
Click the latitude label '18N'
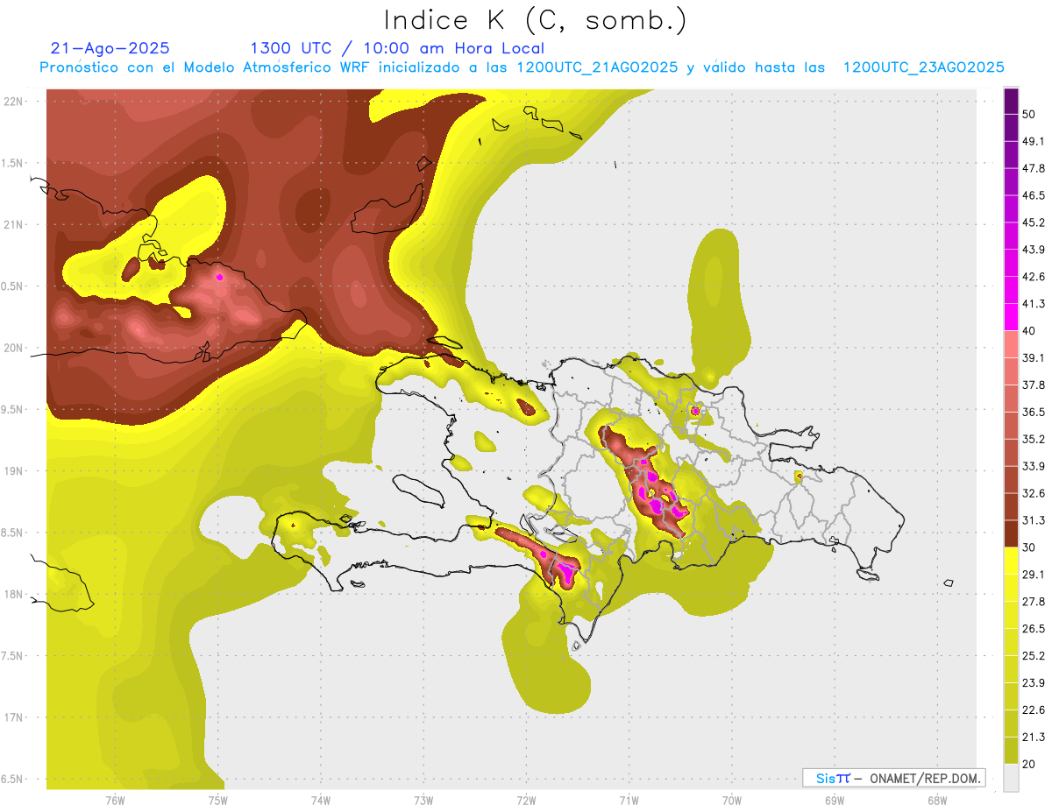click(15, 594)
